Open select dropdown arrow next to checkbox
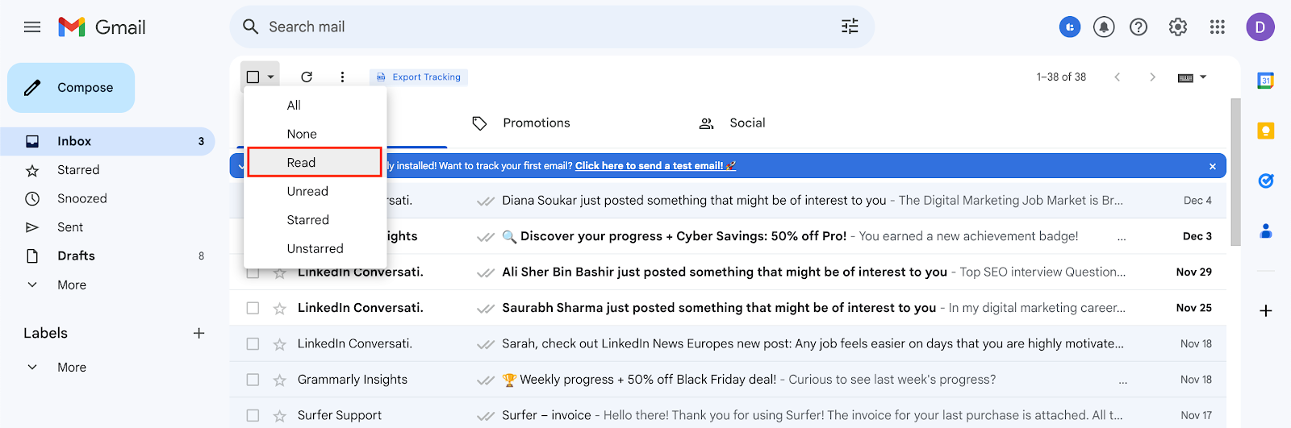Screen dimensions: 1291x428 click(x=271, y=77)
